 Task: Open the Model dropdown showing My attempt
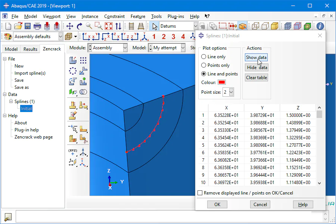click(x=183, y=47)
